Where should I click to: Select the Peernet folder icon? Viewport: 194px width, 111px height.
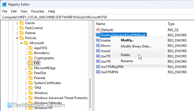(30, 78)
